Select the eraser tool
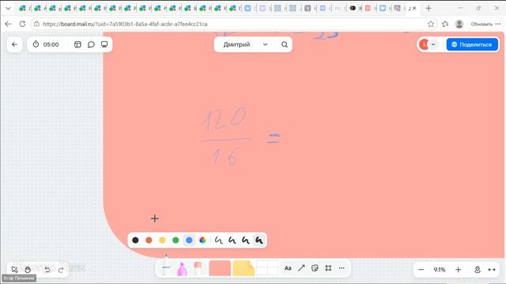 click(198, 269)
